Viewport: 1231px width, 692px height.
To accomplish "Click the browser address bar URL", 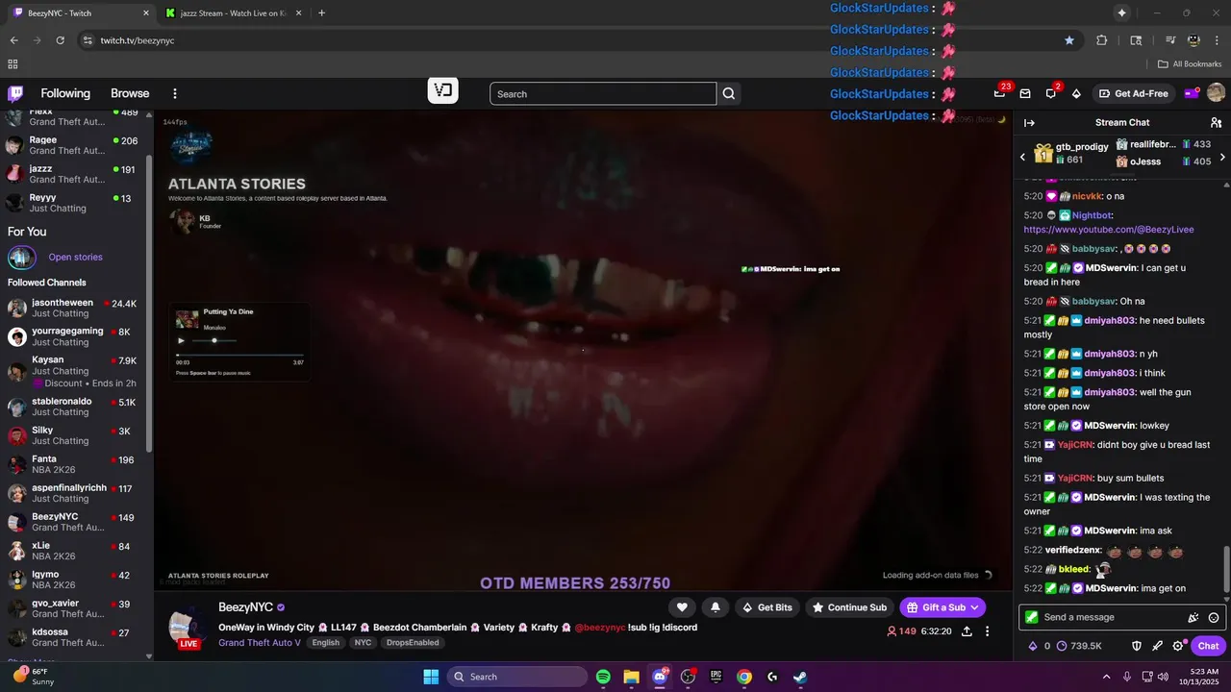I will coord(138,40).
